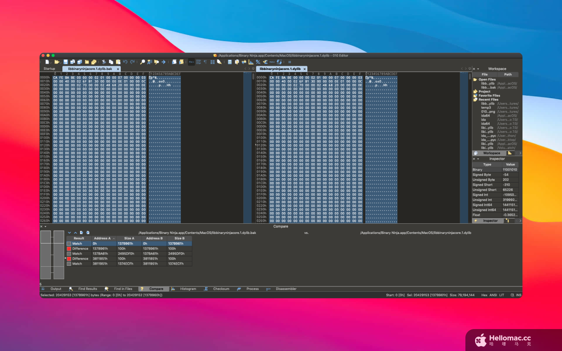Jump to next difference chevron in Compare
This screenshot has width=562, height=351.
69,233
